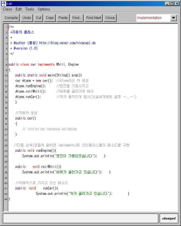Click line number 24 in the margin
This screenshot has width=181, height=226.
[x=6, y=151]
